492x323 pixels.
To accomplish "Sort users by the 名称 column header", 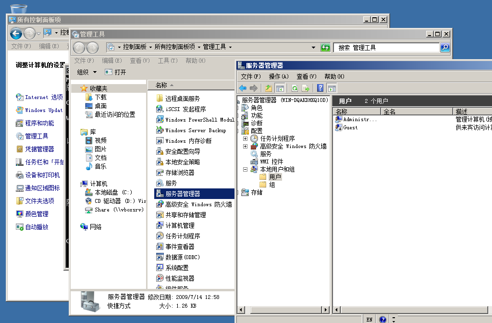I will 357,112.
